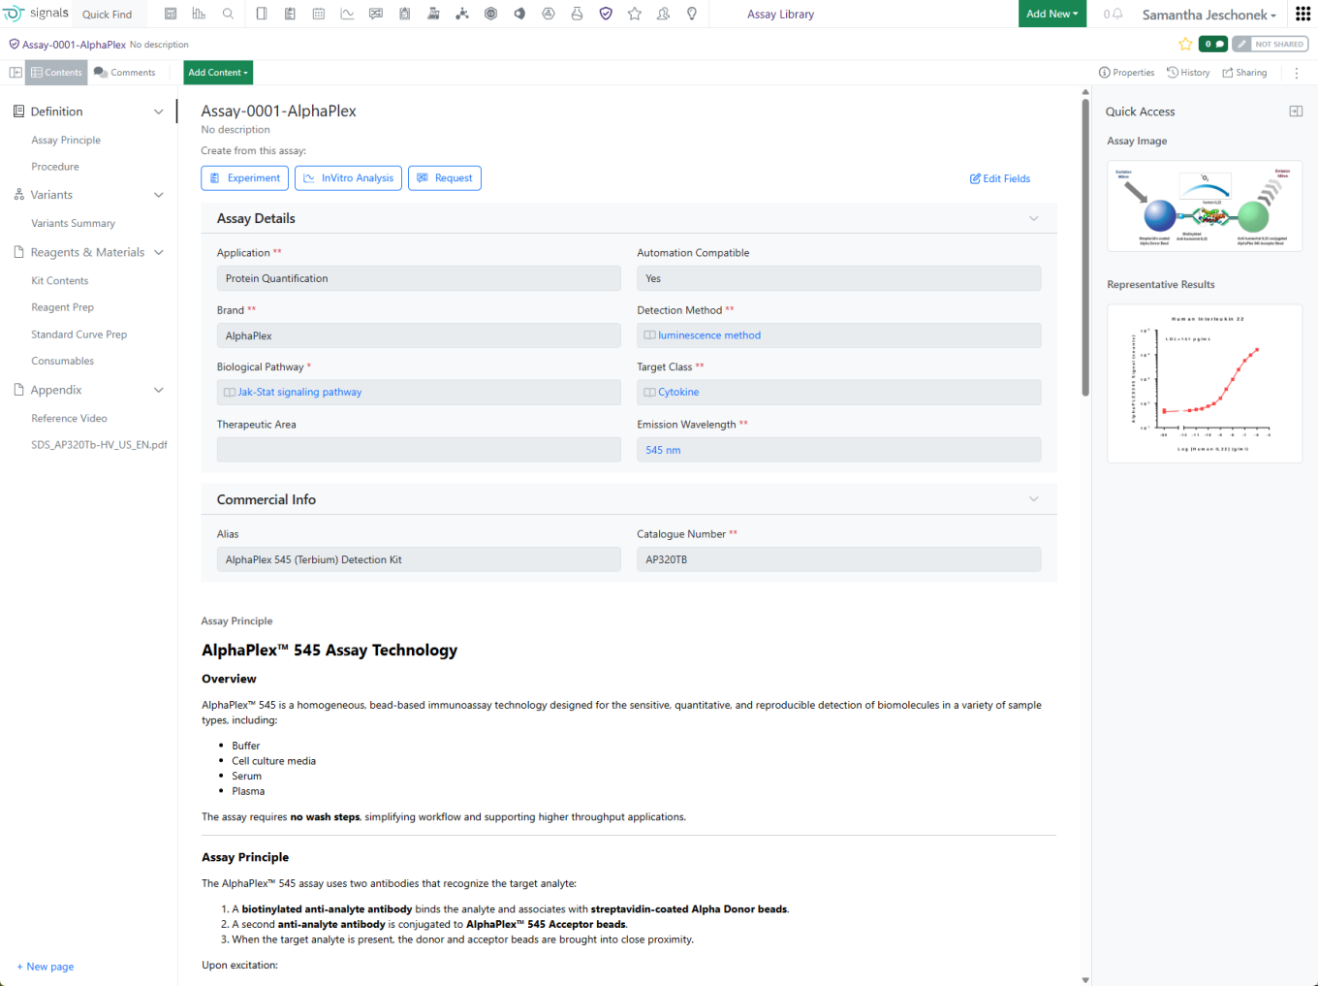This screenshot has width=1318, height=986.
Task: Open the History panel
Action: (1188, 73)
